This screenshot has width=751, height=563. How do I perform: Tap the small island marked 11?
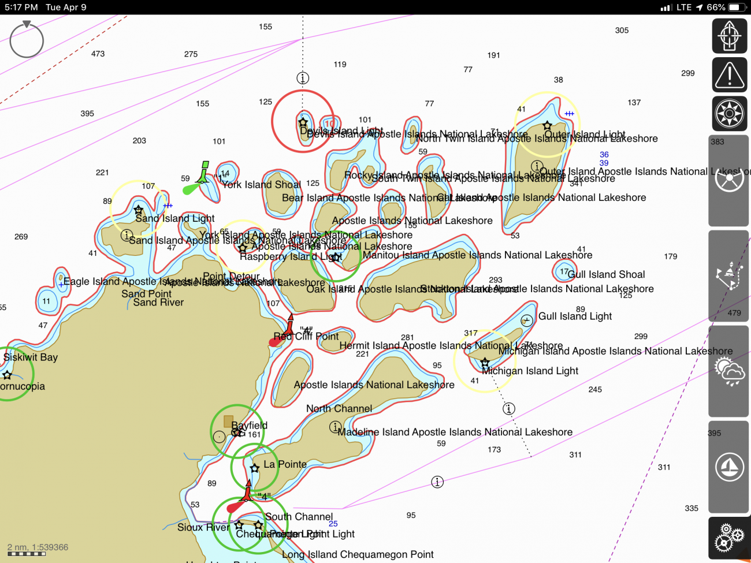48,300
